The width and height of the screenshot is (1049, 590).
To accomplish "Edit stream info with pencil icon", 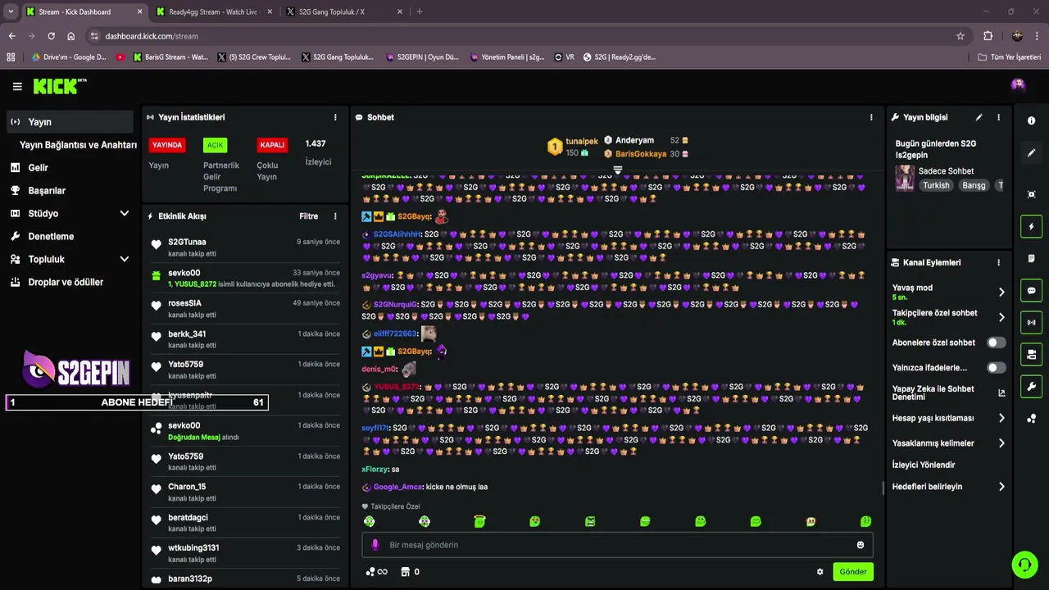I will 979,117.
